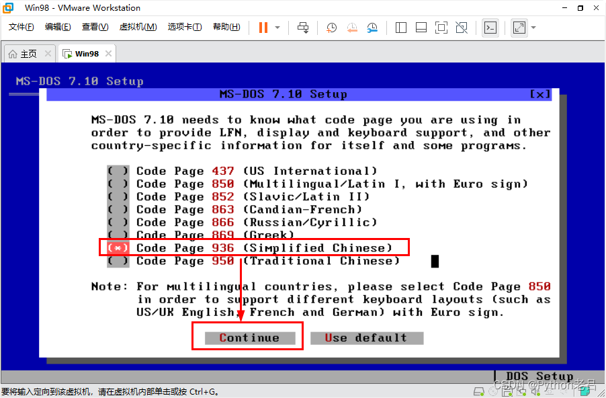
Task: Close the 主页 tab
Action: coord(48,53)
